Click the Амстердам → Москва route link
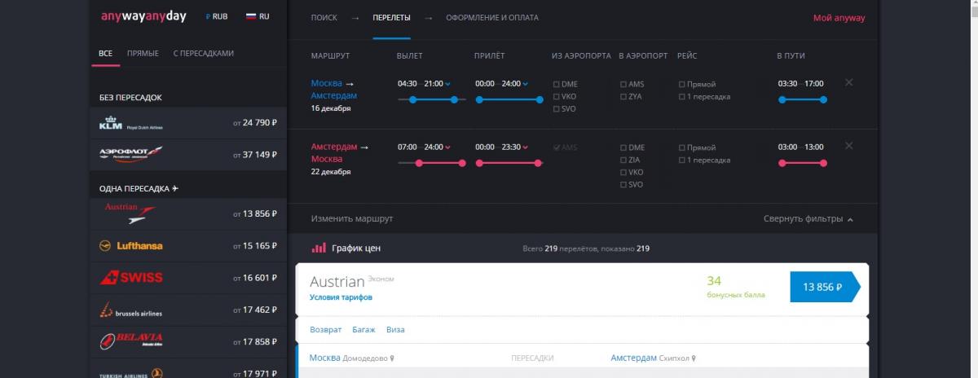The height and width of the screenshot is (378, 978). click(340, 152)
